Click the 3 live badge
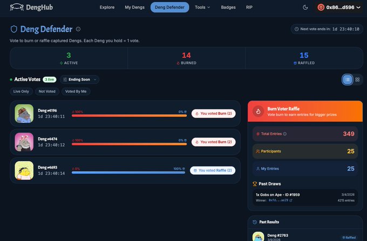The height and width of the screenshot is (241, 367). [x=50, y=79]
